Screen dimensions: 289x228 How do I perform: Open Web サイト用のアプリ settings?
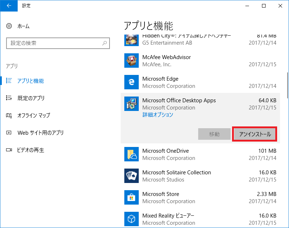pyautogui.click(x=41, y=133)
